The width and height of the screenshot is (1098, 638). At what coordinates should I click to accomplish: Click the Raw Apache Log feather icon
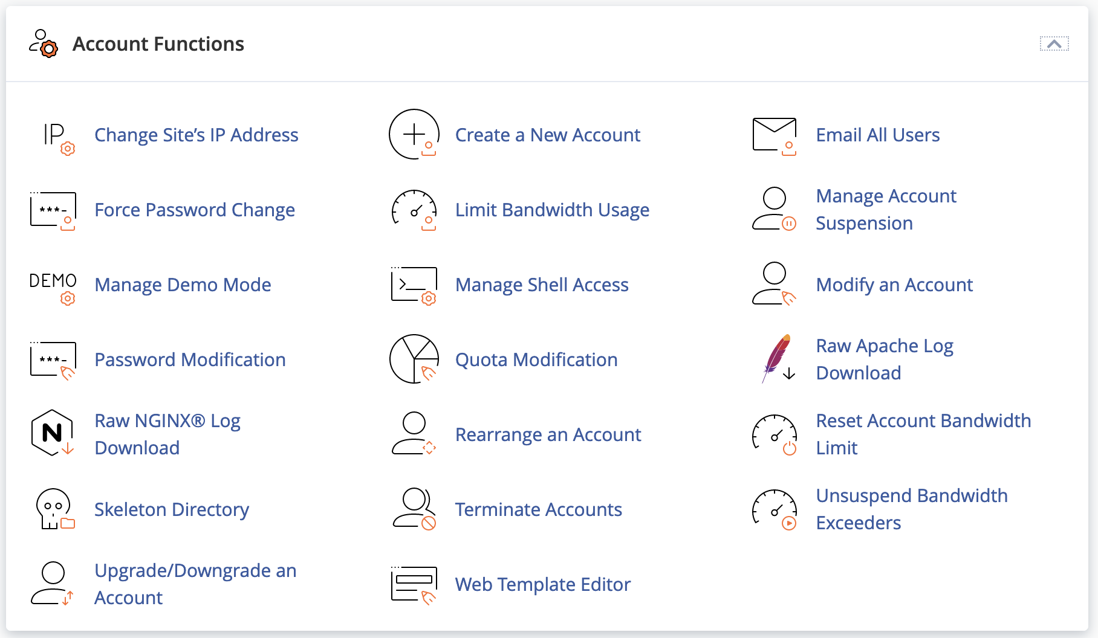pos(776,359)
